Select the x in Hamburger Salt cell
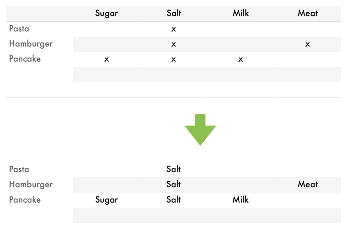The height and width of the screenshot is (245, 348). [x=174, y=44]
